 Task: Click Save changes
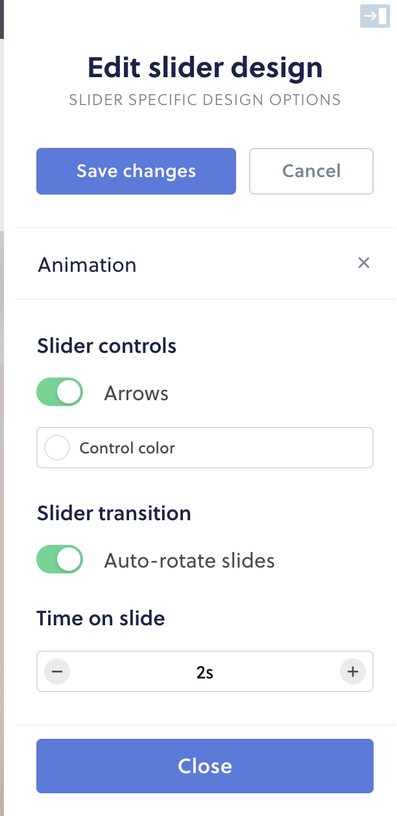pyautogui.click(x=136, y=171)
